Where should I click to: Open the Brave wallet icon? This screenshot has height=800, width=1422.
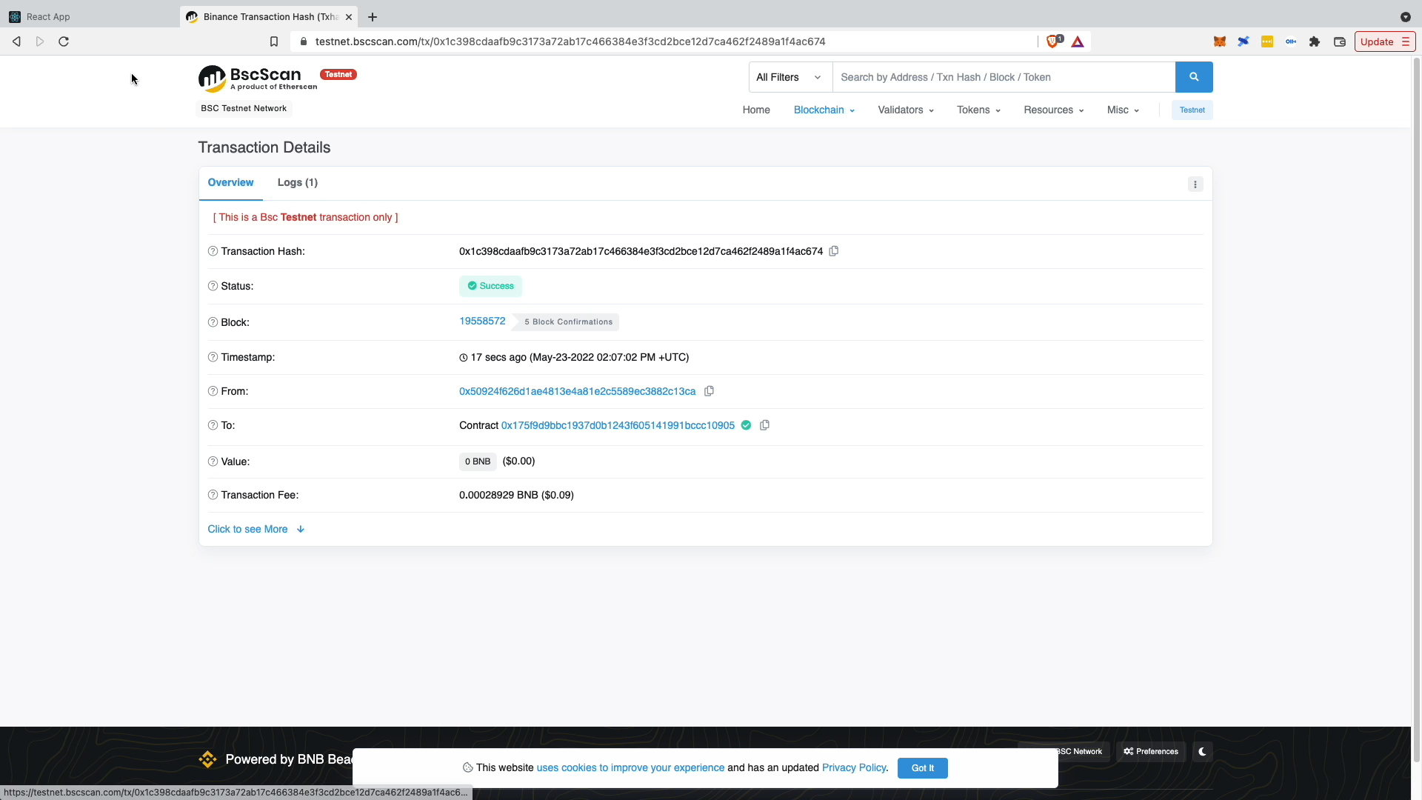[1339, 41]
